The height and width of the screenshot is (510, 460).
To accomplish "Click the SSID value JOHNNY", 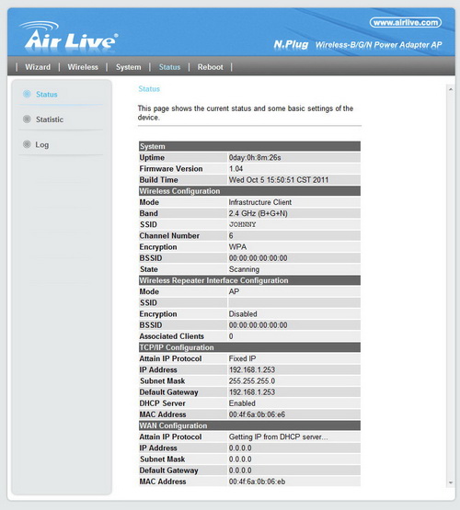I will click(242, 225).
